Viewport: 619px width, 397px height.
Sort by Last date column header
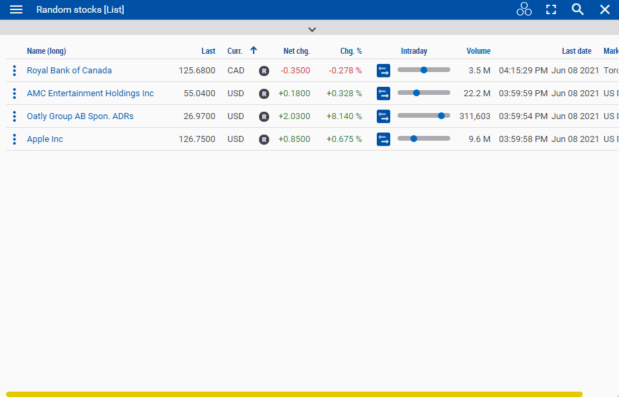point(577,51)
